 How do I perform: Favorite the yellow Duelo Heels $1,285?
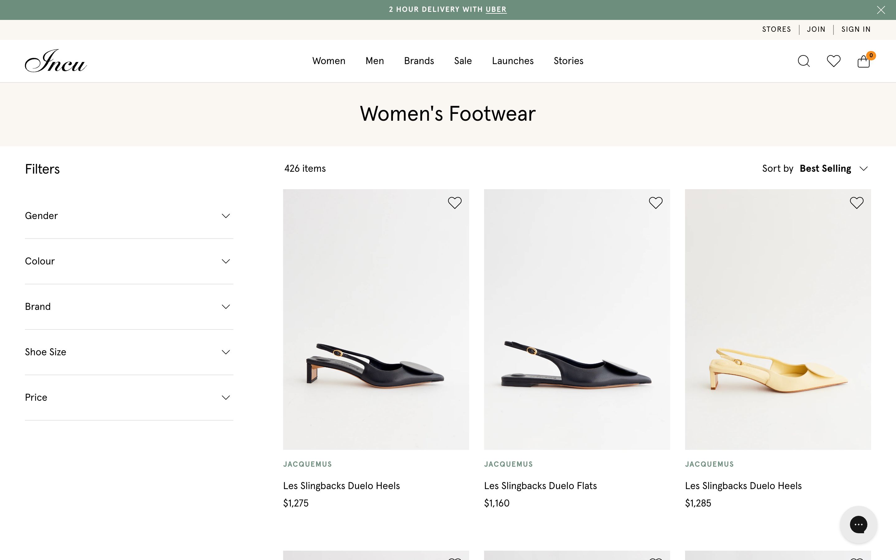click(856, 203)
